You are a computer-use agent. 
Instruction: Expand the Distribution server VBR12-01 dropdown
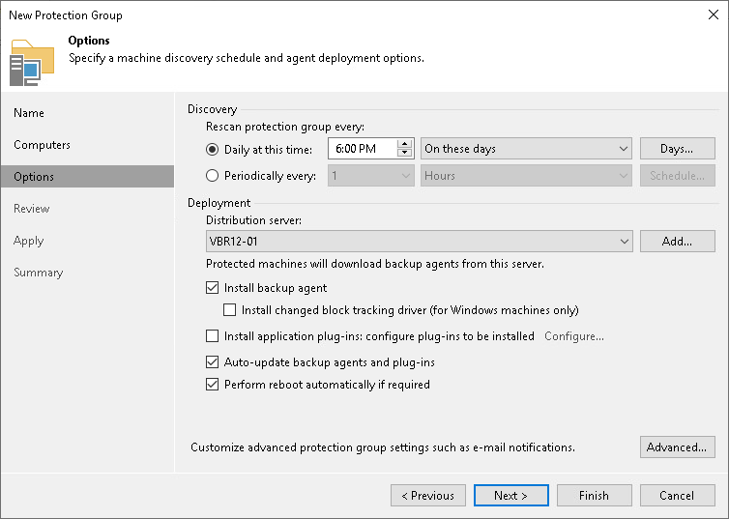[x=419, y=241]
